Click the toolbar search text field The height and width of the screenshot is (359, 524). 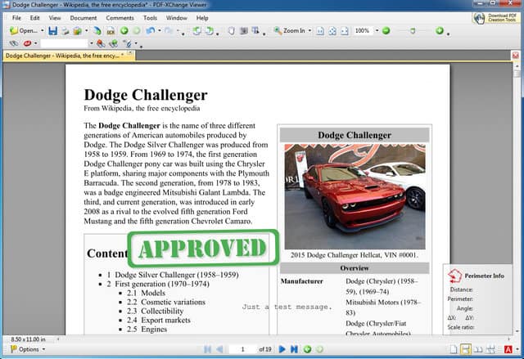pyautogui.click(x=64, y=43)
